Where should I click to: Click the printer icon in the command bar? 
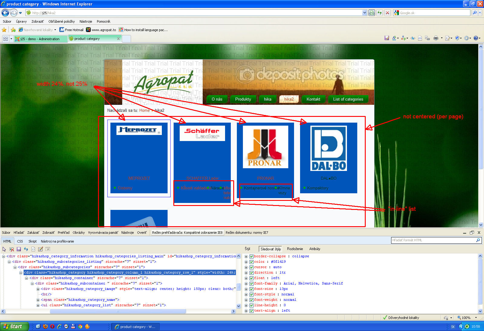coord(436,38)
